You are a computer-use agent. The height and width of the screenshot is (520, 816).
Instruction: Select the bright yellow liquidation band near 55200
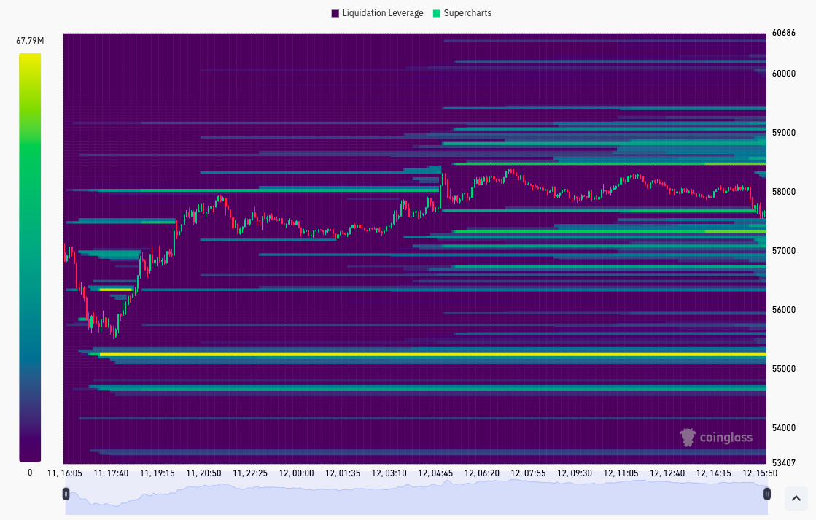[438, 354]
